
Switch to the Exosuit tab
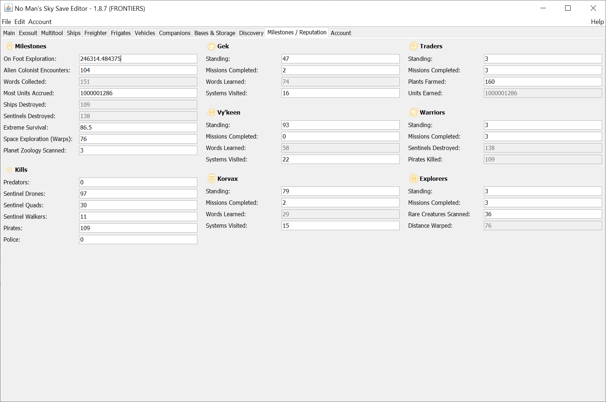coord(28,33)
